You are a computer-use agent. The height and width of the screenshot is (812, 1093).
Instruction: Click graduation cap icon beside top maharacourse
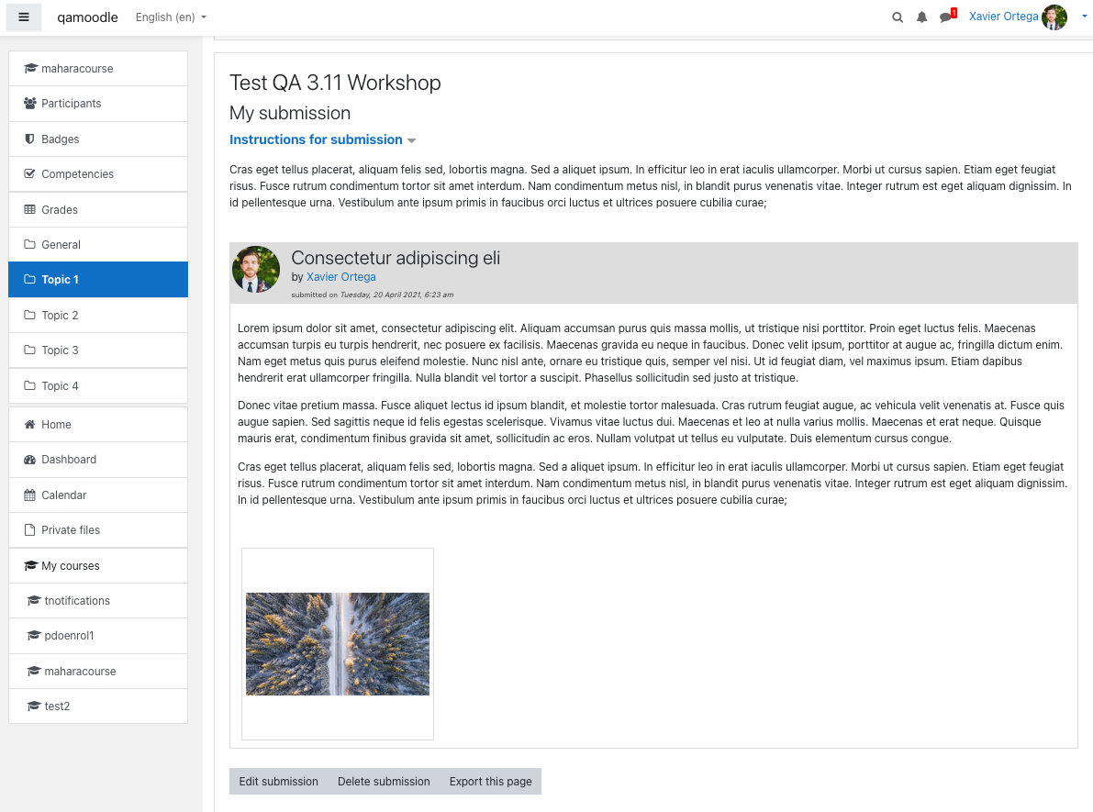[30, 68]
